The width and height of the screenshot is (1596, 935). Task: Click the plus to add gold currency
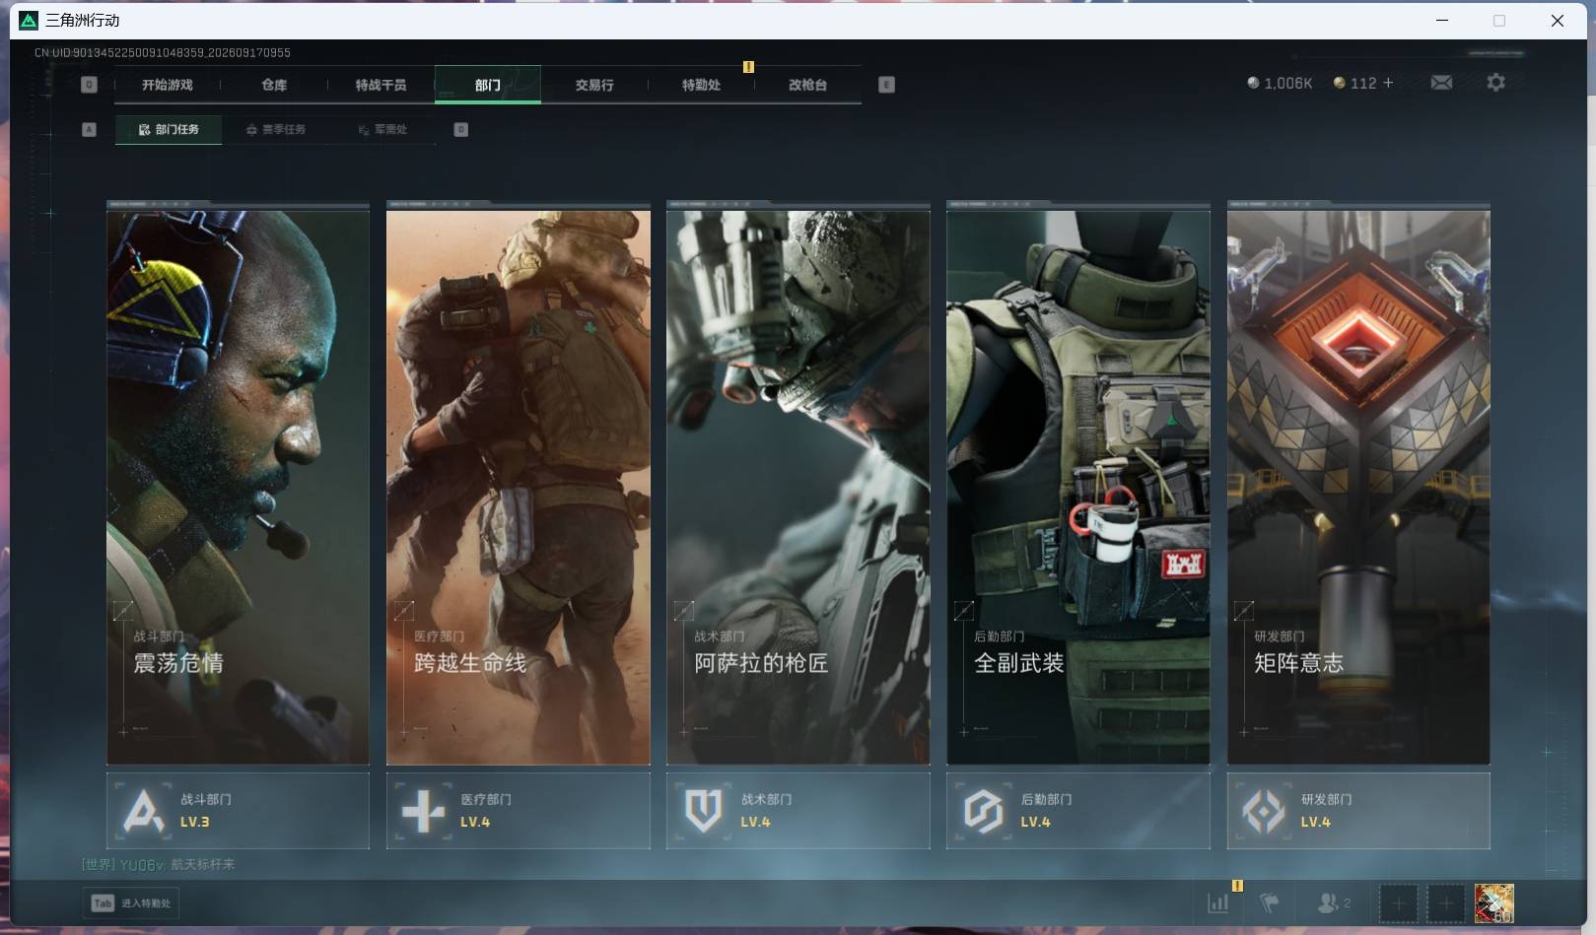click(x=1388, y=83)
